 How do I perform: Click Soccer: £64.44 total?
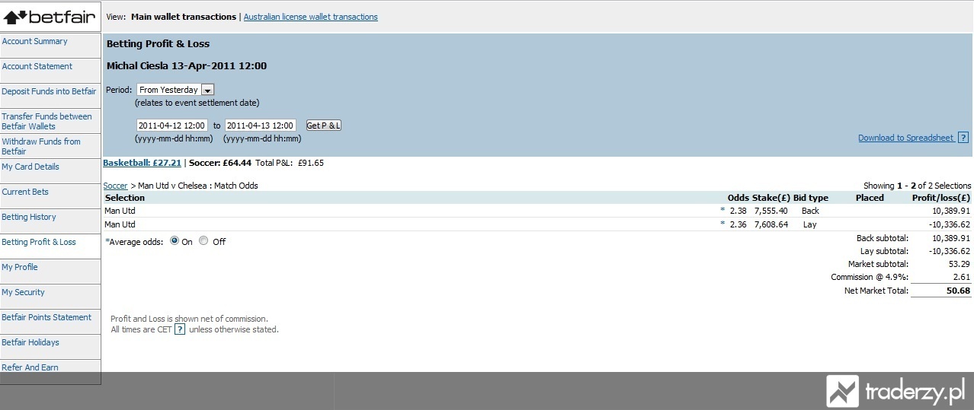tap(220, 163)
